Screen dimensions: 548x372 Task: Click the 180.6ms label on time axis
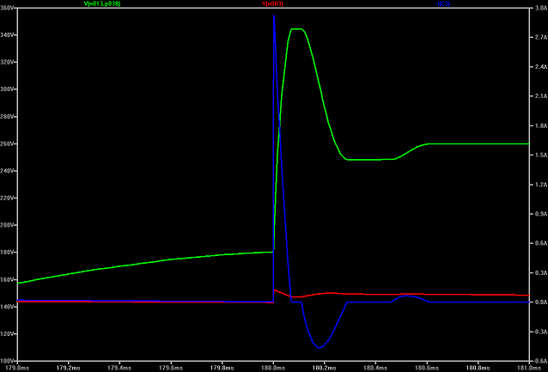[426, 368]
